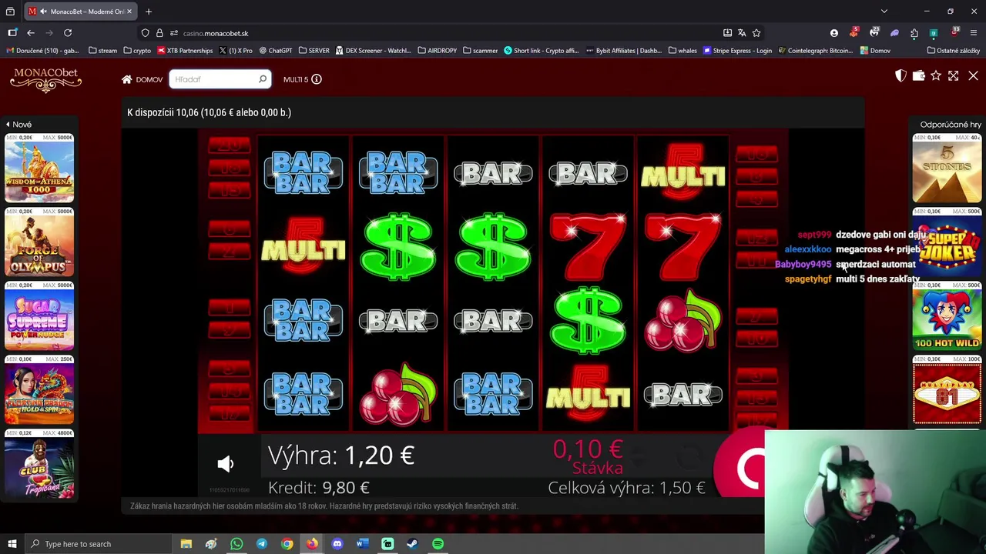Open Bybit Affiliates Dashboard bookmark
This screenshot has width=986, height=554.
(623, 51)
